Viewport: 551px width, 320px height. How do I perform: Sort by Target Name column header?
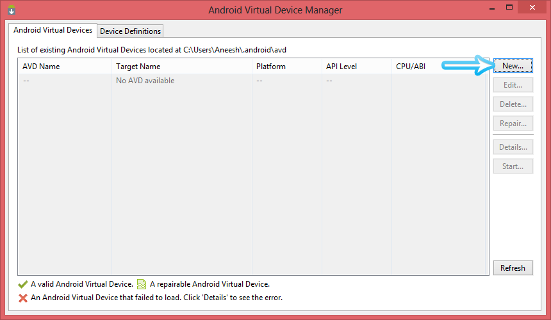[182, 67]
